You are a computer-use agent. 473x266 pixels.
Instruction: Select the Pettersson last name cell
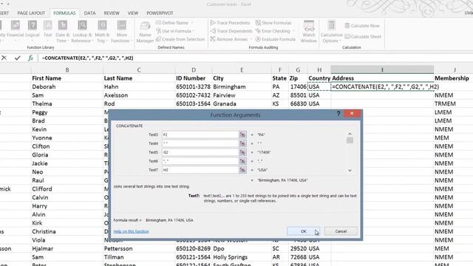click(139, 249)
